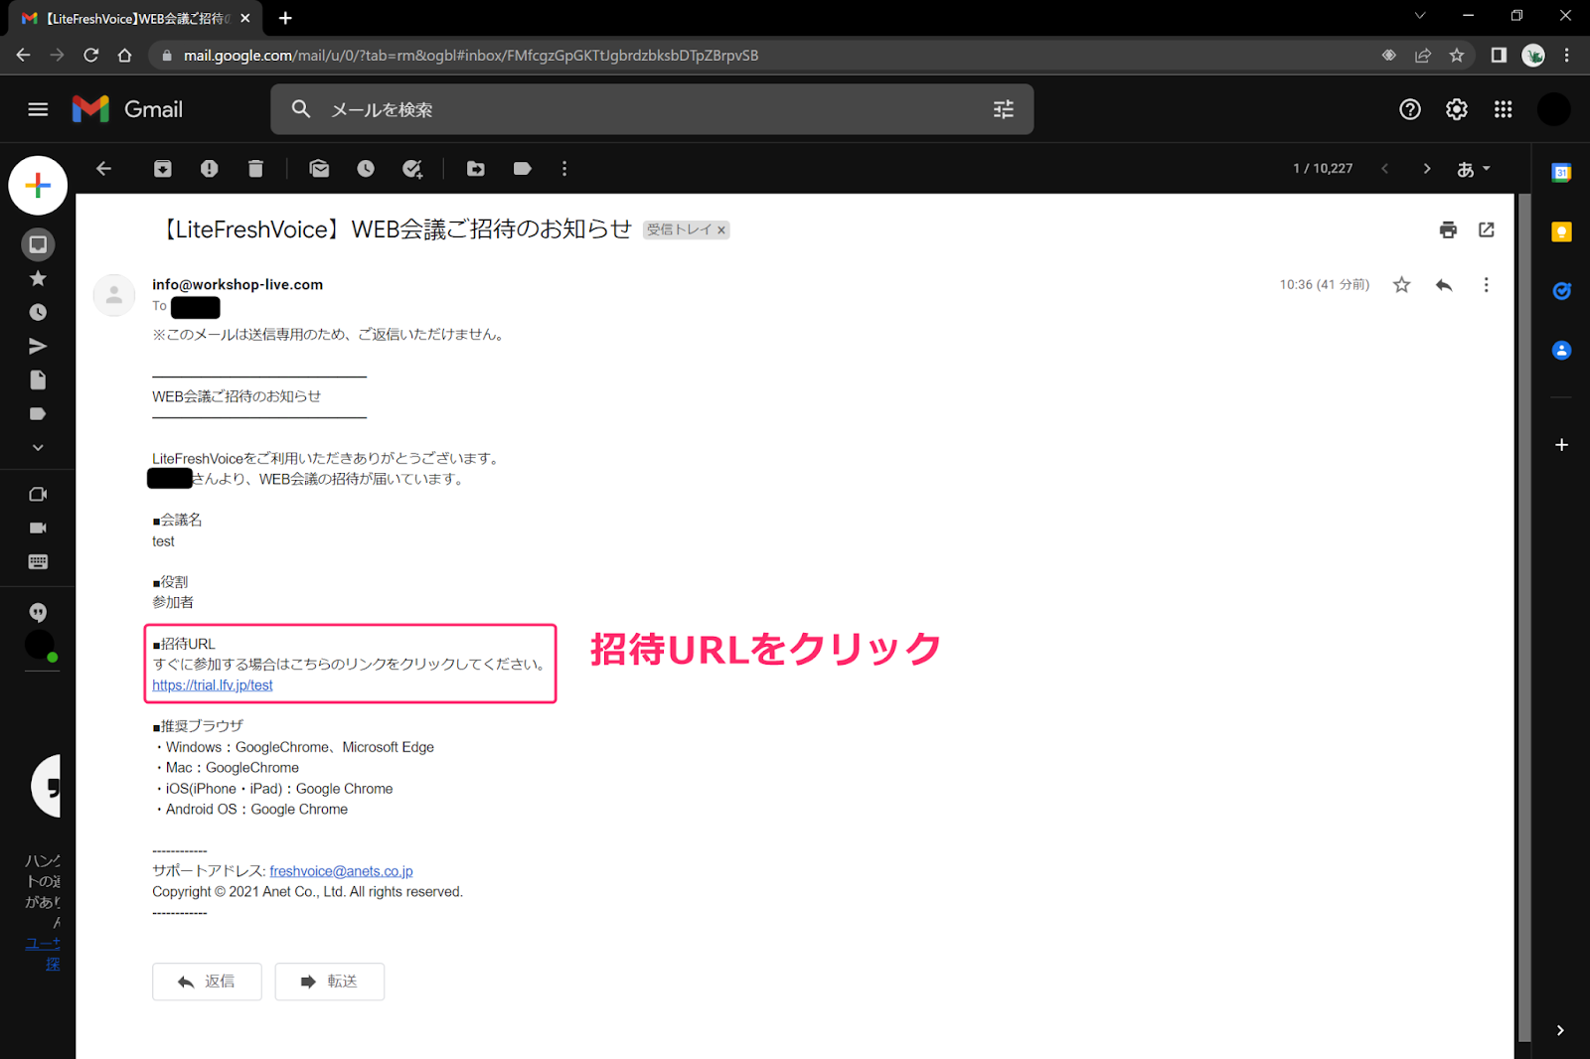Click the freshvoice@anets.co.jp support link
The image size is (1590, 1059).
(x=341, y=871)
